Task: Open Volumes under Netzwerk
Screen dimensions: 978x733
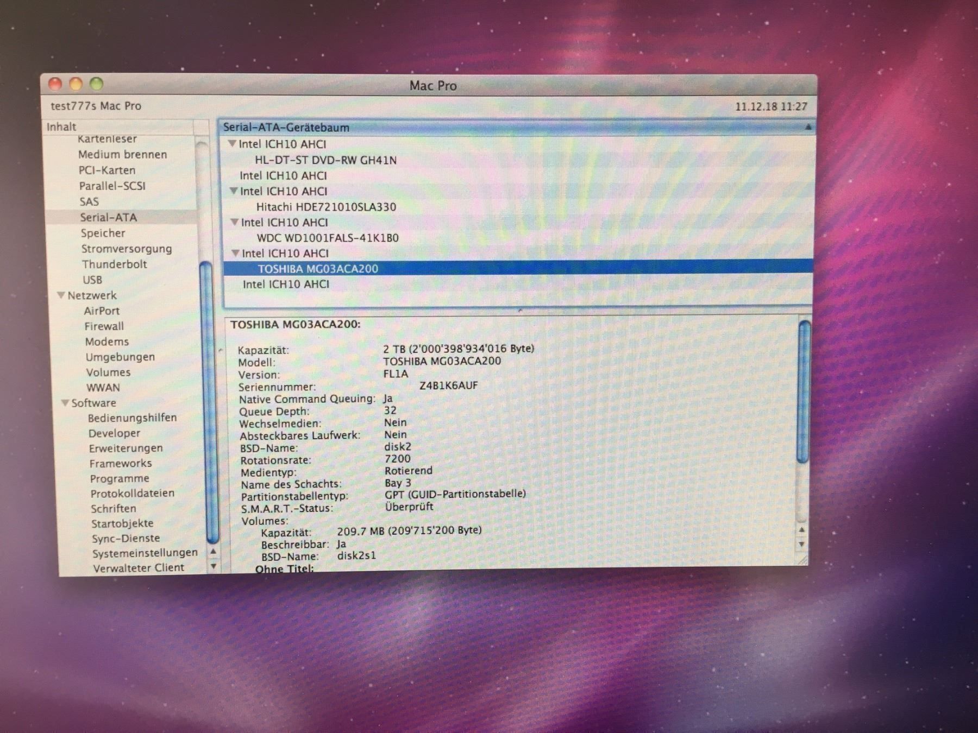Action: [x=108, y=372]
